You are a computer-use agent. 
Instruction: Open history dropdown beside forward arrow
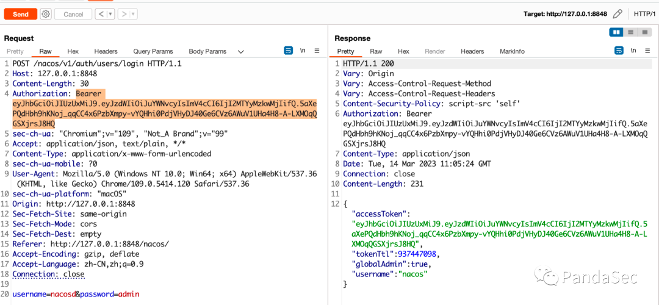point(133,14)
